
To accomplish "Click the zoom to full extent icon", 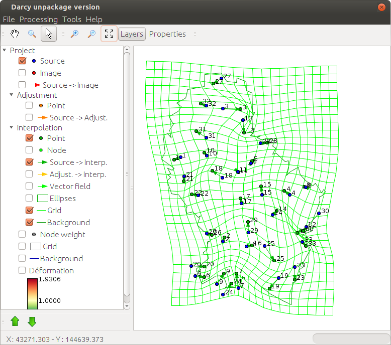I will 109,34.
